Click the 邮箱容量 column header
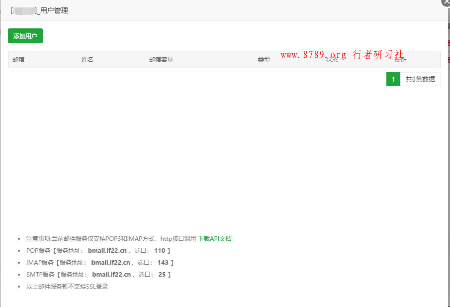The width and height of the screenshot is (450, 307). [161, 59]
